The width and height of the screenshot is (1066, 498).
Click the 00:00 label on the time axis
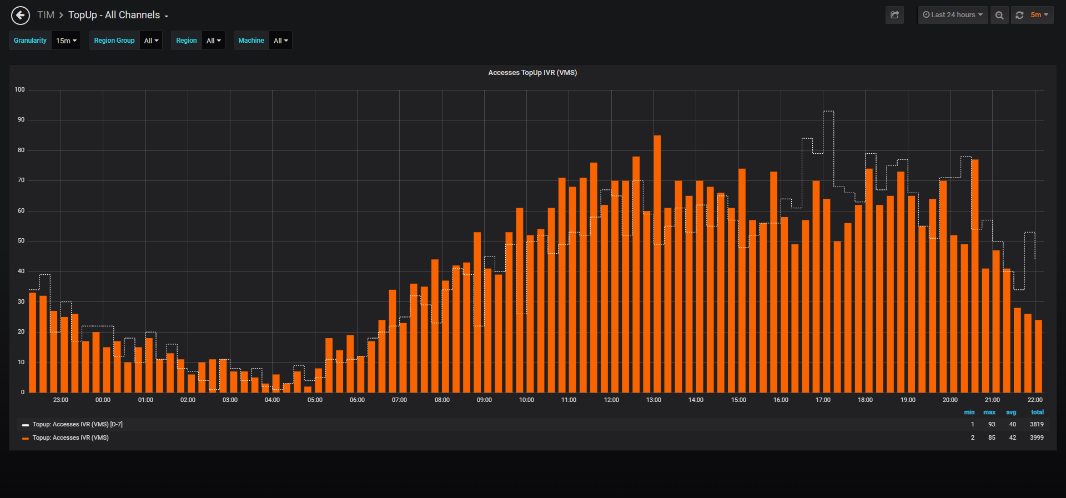[103, 400]
